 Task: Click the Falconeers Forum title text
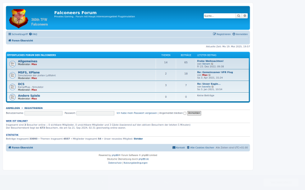pyautogui.click(x=75, y=13)
